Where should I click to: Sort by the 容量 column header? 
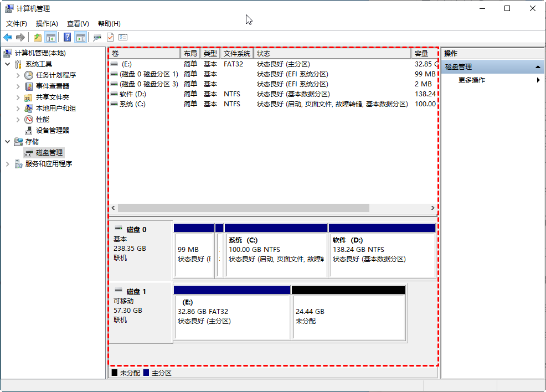pos(424,54)
